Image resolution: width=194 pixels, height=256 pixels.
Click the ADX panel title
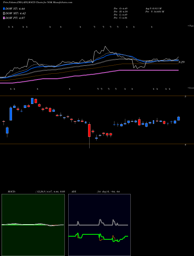[74, 192]
